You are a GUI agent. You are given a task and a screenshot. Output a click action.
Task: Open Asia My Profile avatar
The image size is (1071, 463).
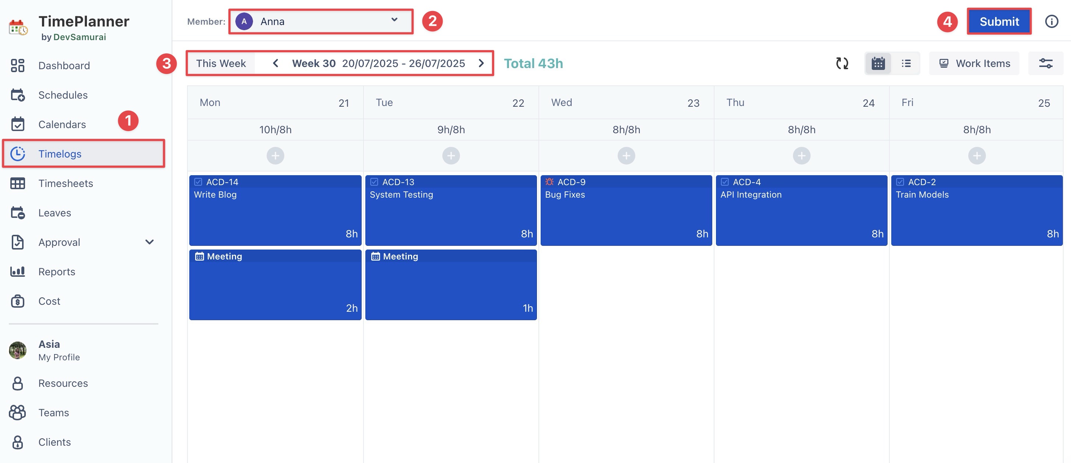pos(17,350)
